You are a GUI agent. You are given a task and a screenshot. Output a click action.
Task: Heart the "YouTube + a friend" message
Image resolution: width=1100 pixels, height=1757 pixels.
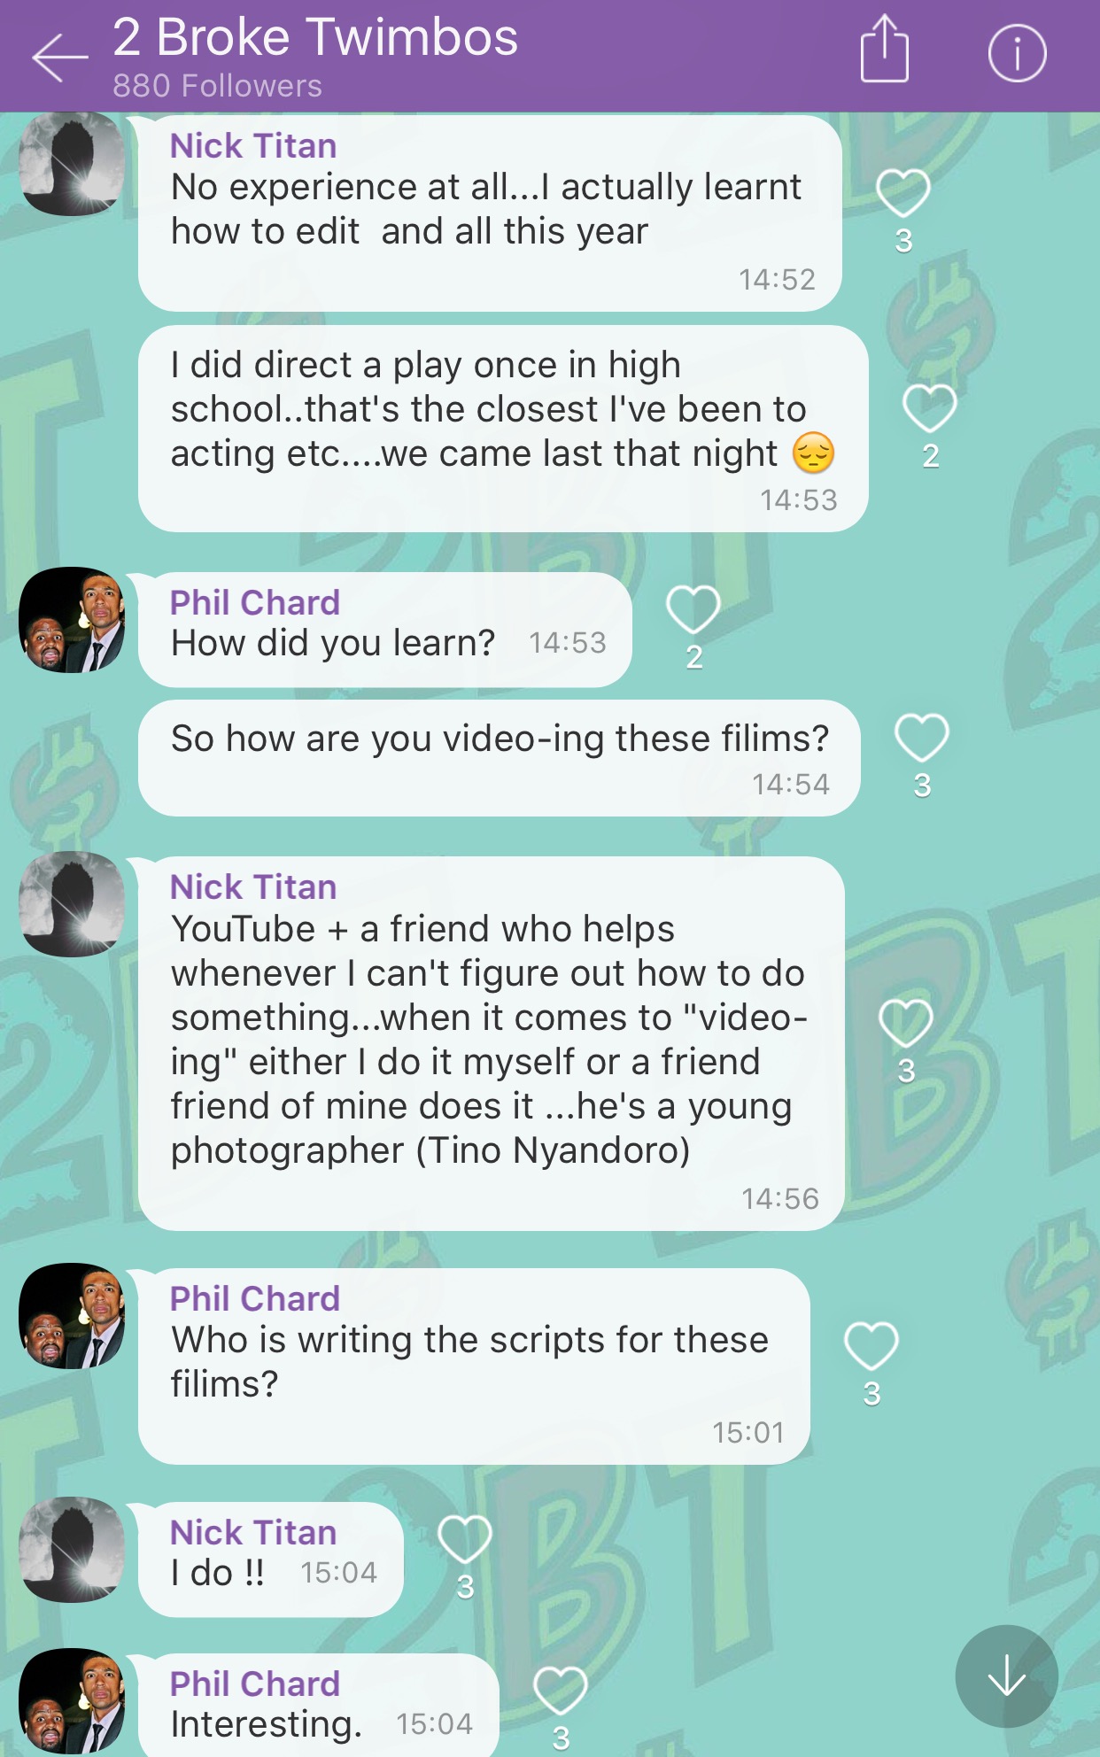(x=905, y=1023)
